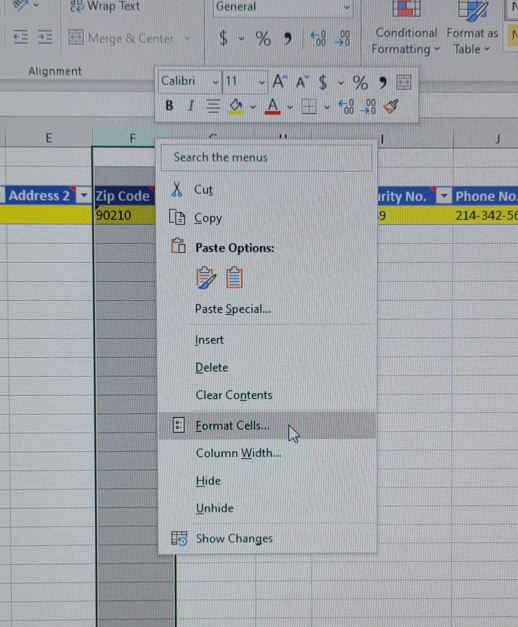Screen dimensions: 518x627
Task: Click Decrease Indent ribbon icon
Action: pyautogui.click(x=20, y=38)
